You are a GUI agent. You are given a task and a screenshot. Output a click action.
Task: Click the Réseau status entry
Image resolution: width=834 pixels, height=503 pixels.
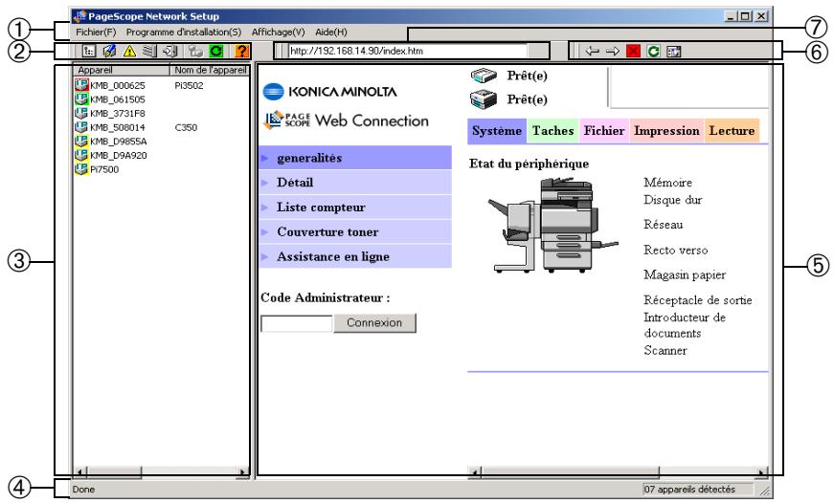coord(664,225)
